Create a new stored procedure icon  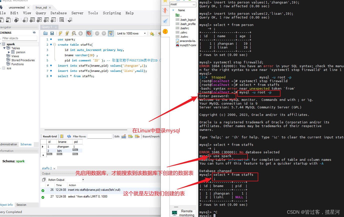tap(46, 20)
